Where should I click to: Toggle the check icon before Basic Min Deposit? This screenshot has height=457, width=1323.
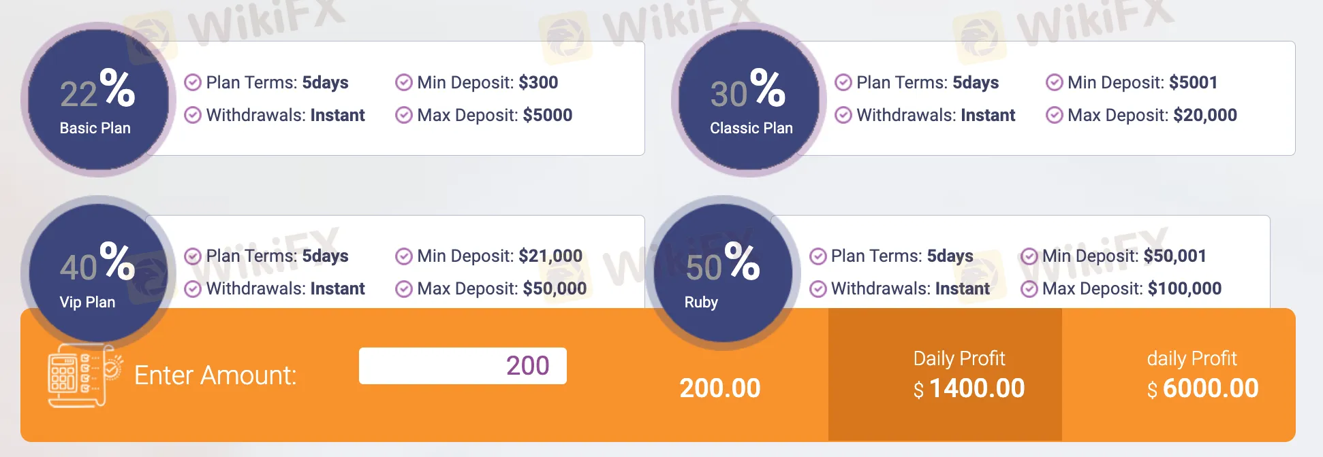[x=403, y=82]
